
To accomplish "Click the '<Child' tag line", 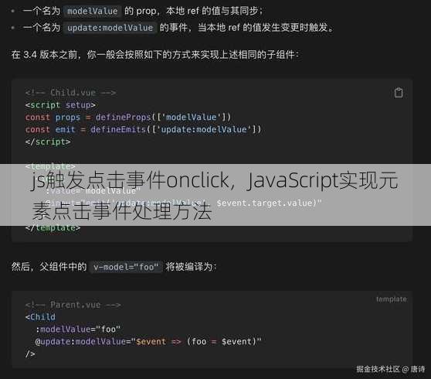I will 40,317.
